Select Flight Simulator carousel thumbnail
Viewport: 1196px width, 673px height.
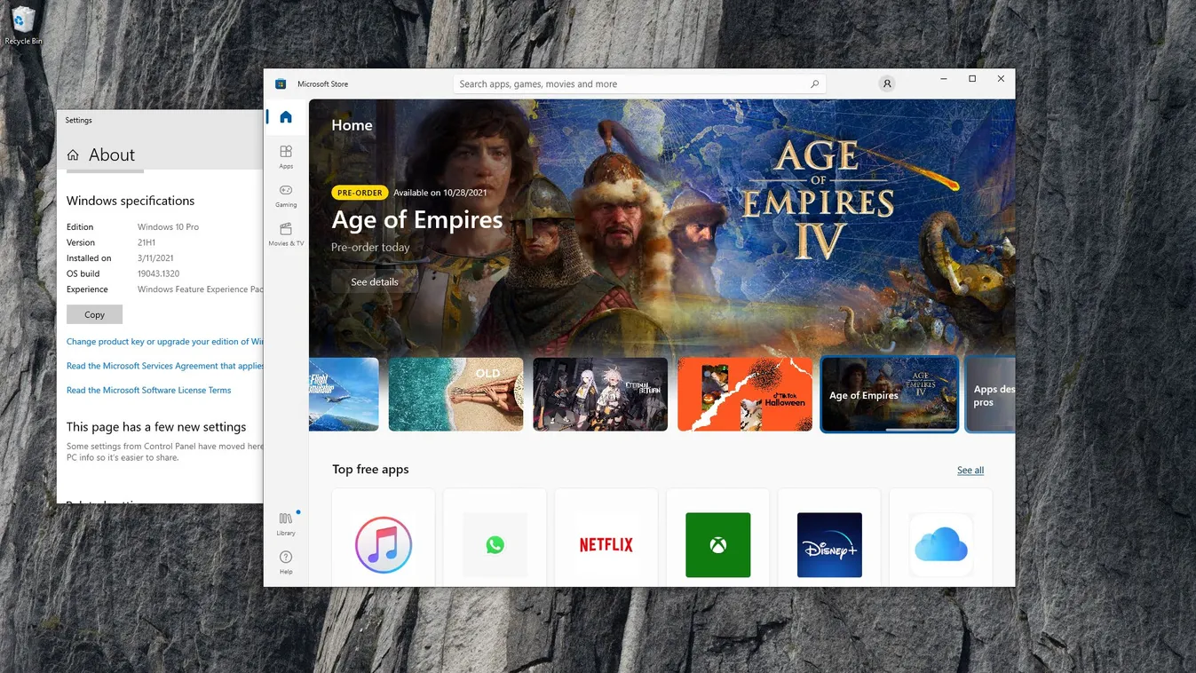click(x=344, y=394)
